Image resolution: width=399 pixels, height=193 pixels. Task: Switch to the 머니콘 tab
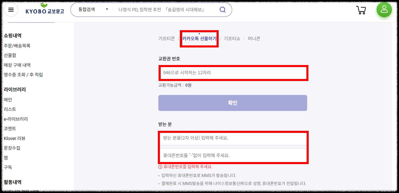pyautogui.click(x=254, y=39)
